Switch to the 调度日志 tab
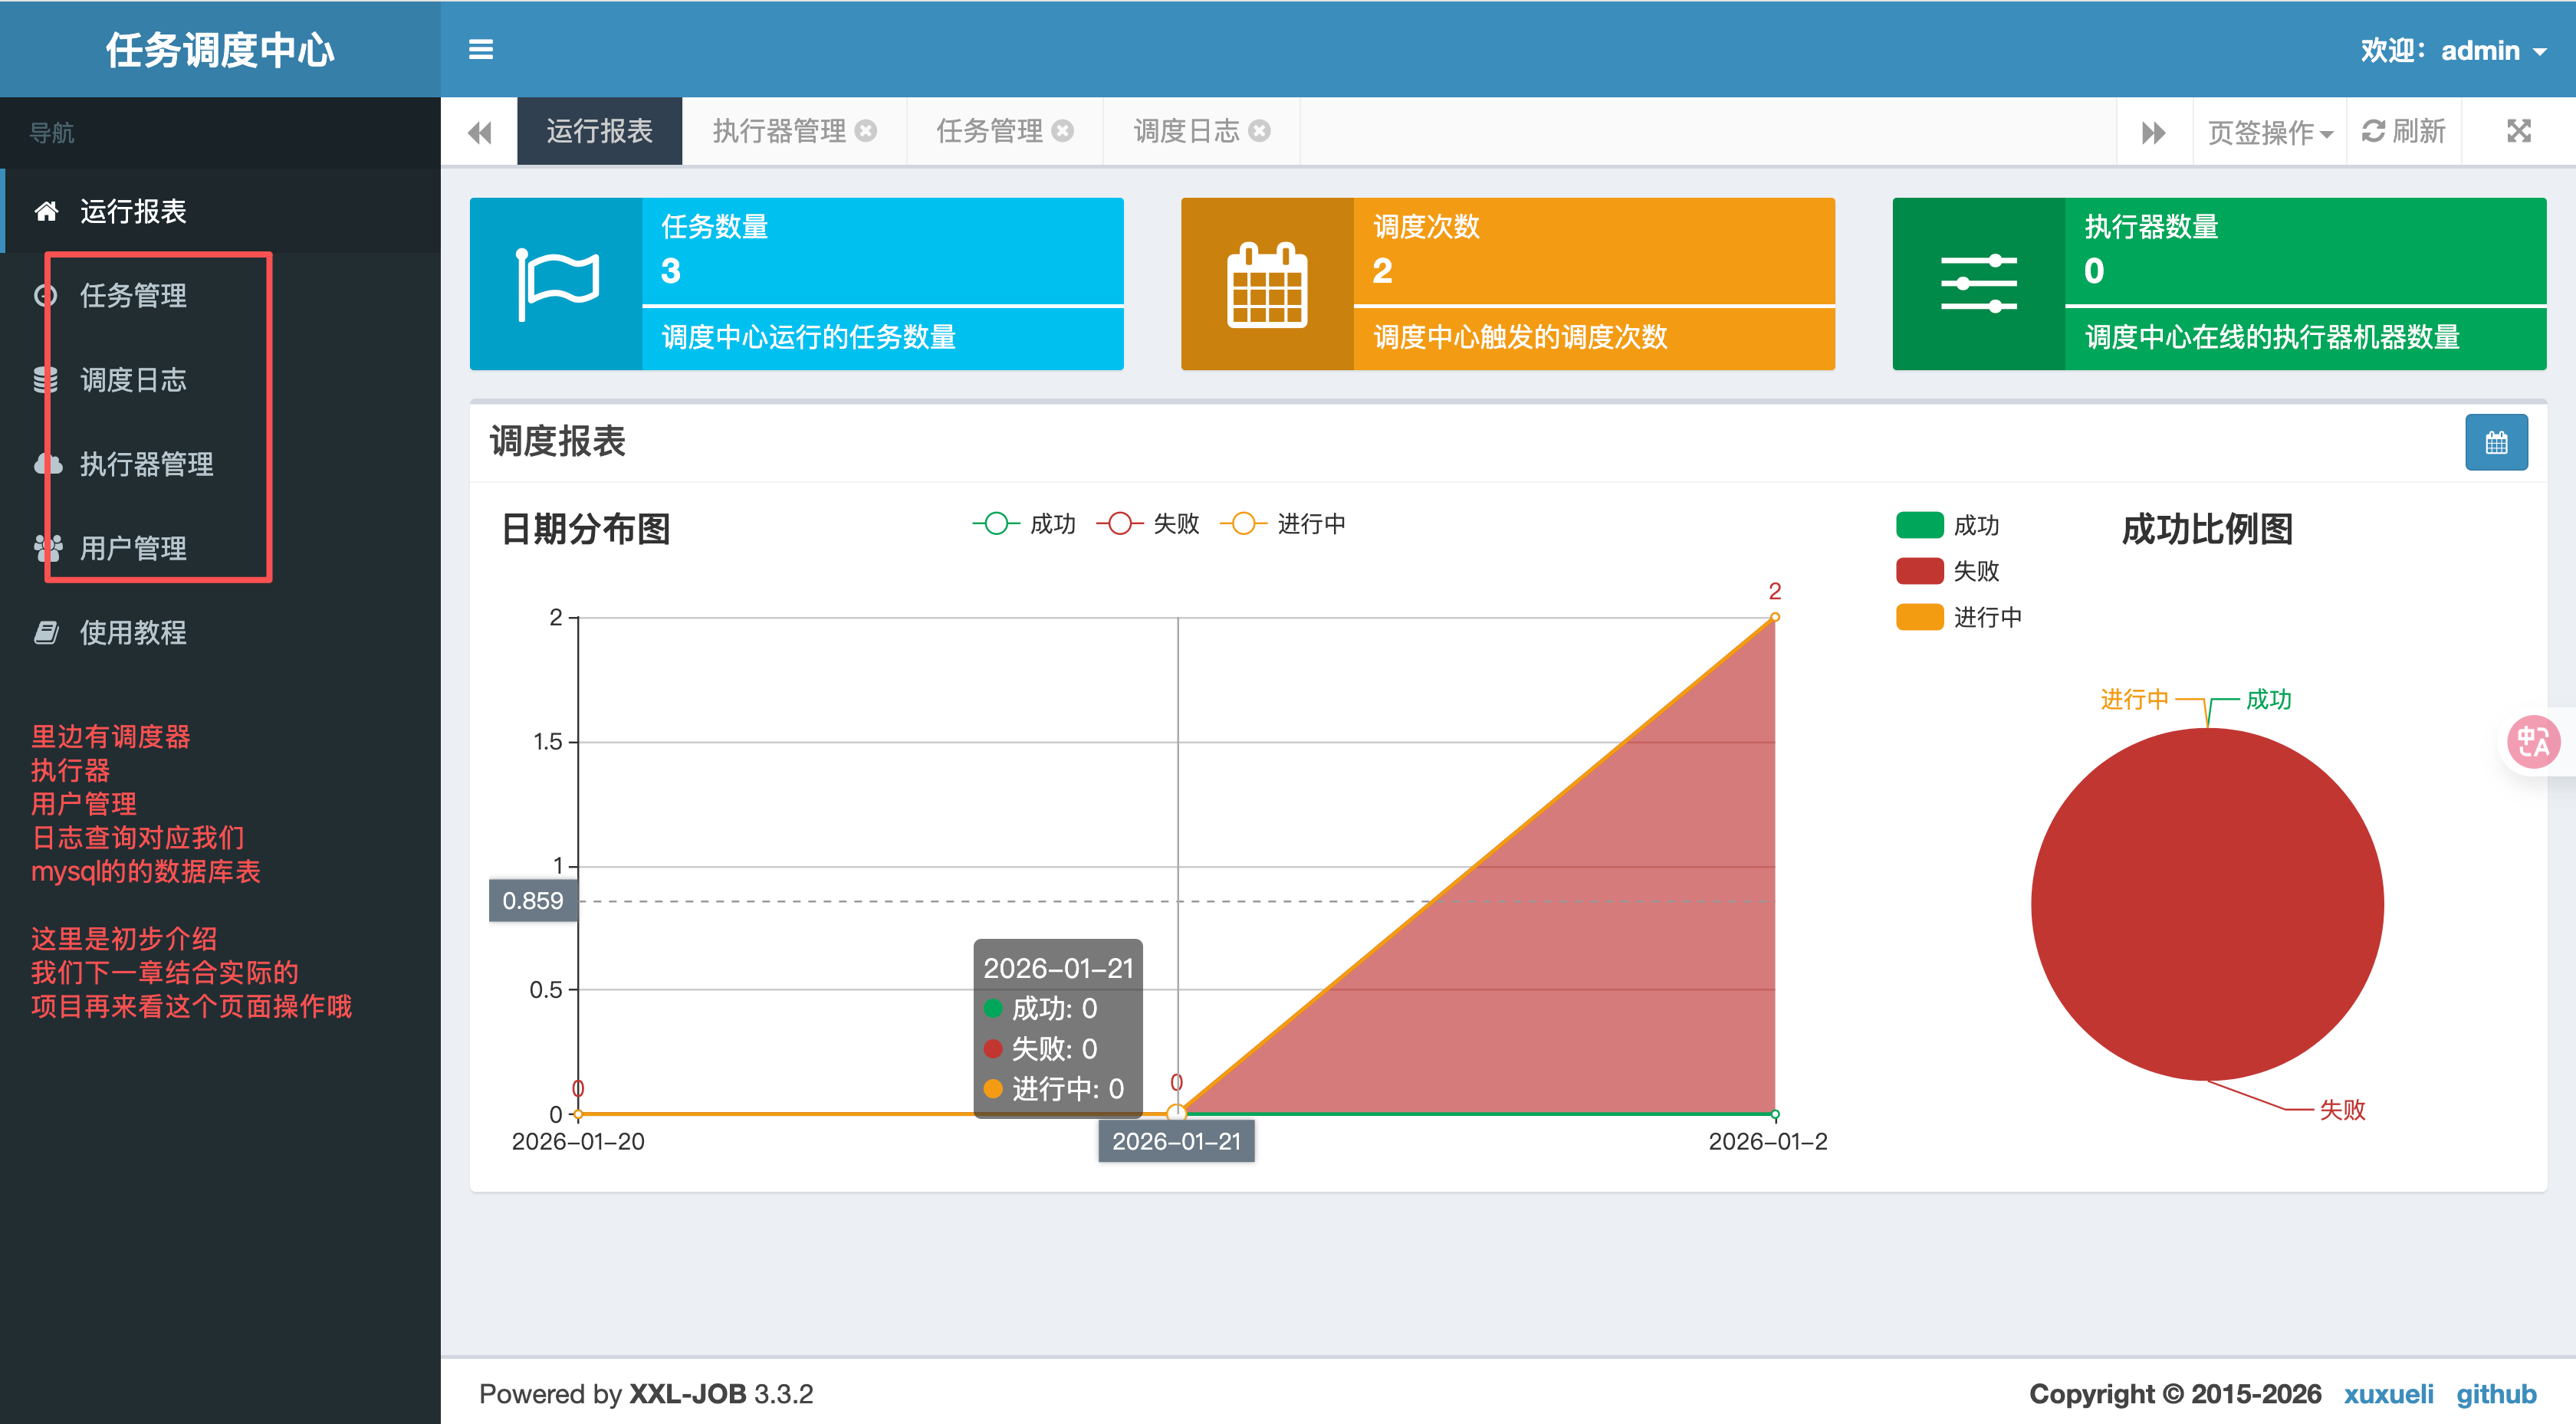 coord(1186,131)
